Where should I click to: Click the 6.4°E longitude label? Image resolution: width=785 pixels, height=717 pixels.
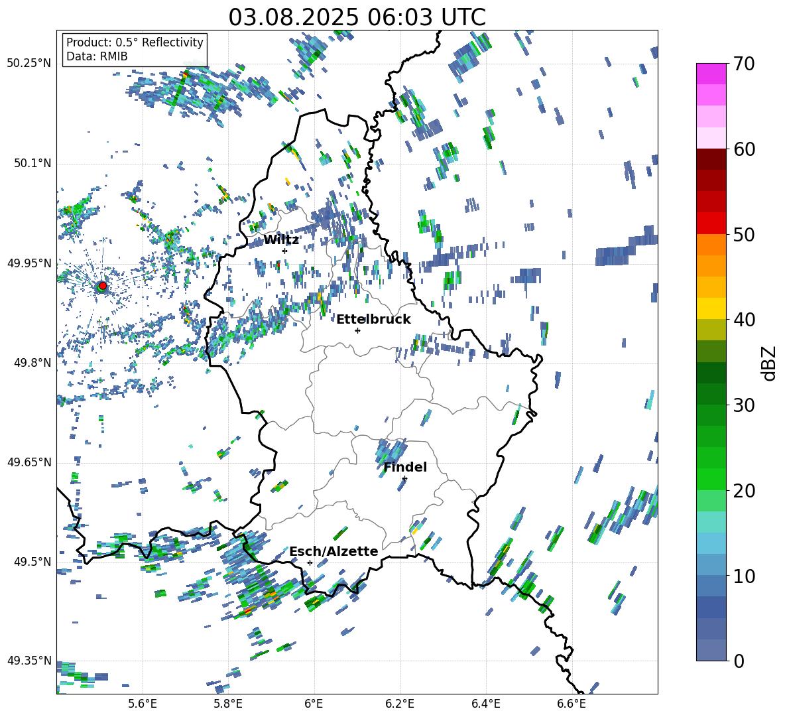click(x=485, y=704)
